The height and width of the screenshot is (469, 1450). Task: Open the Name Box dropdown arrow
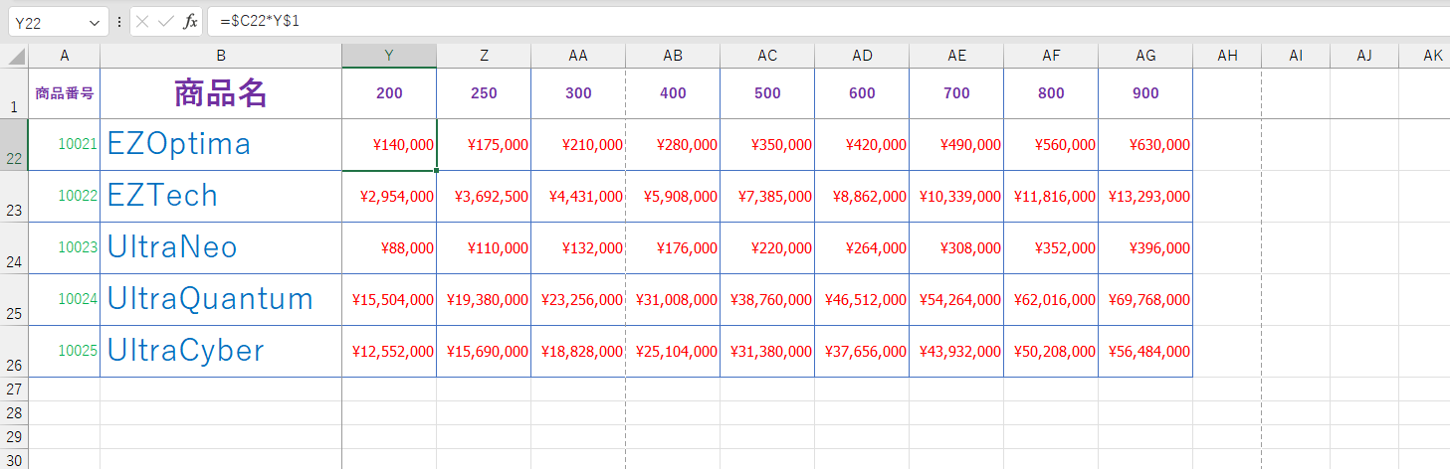click(x=95, y=23)
